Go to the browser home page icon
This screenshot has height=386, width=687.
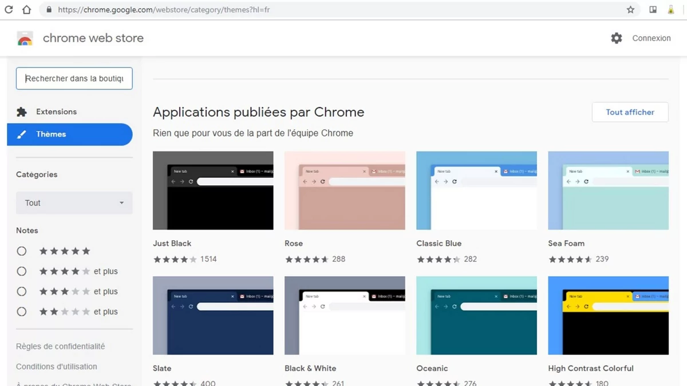[x=26, y=10]
